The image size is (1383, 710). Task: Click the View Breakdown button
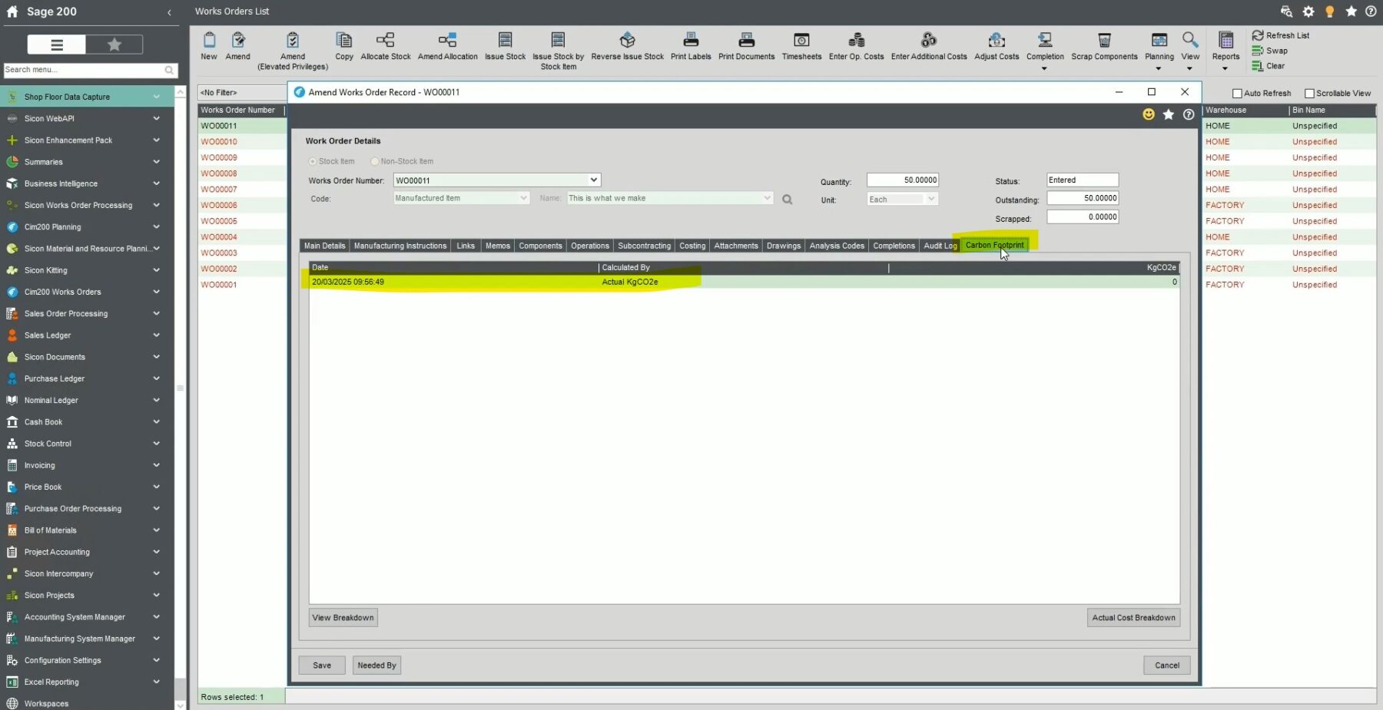(x=343, y=618)
